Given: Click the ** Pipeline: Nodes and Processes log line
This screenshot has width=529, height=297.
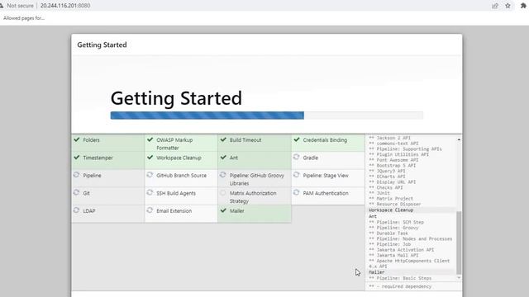Looking at the screenshot, I should coord(410,238).
